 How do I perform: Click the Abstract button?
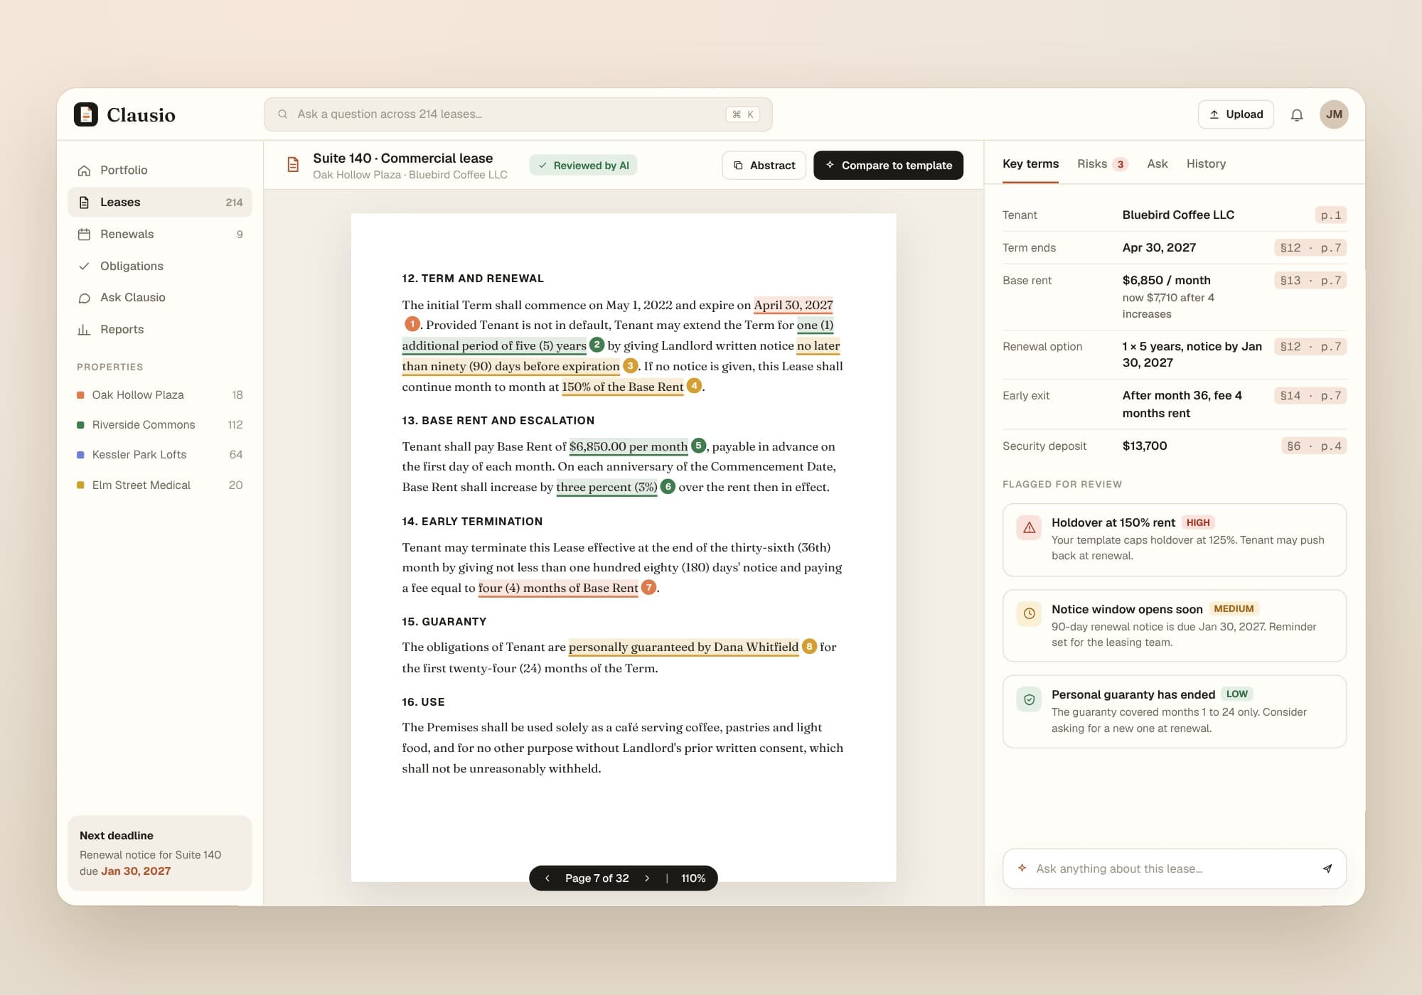[x=764, y=166]
